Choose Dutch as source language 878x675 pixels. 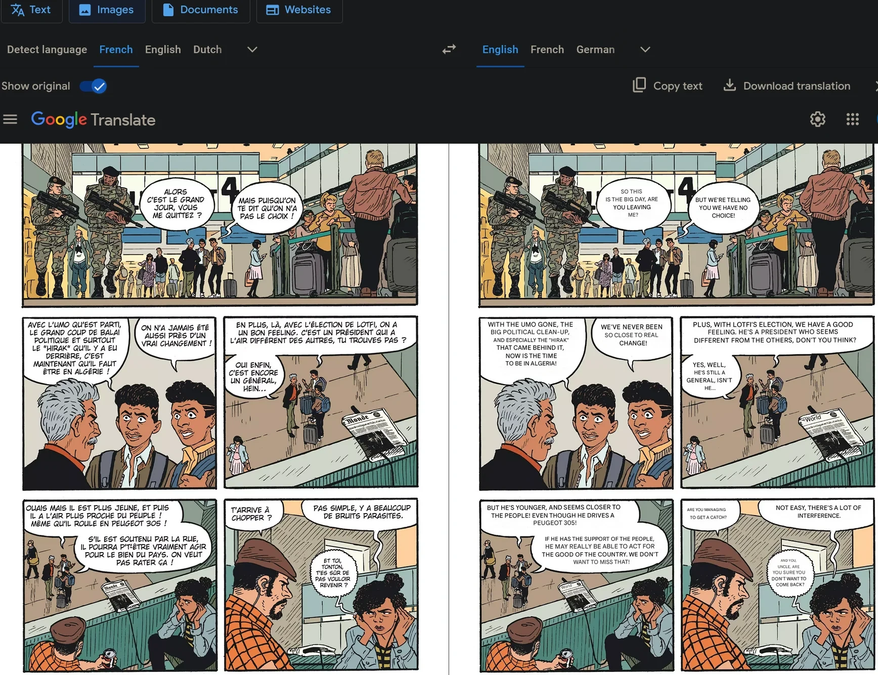[207, 50]
